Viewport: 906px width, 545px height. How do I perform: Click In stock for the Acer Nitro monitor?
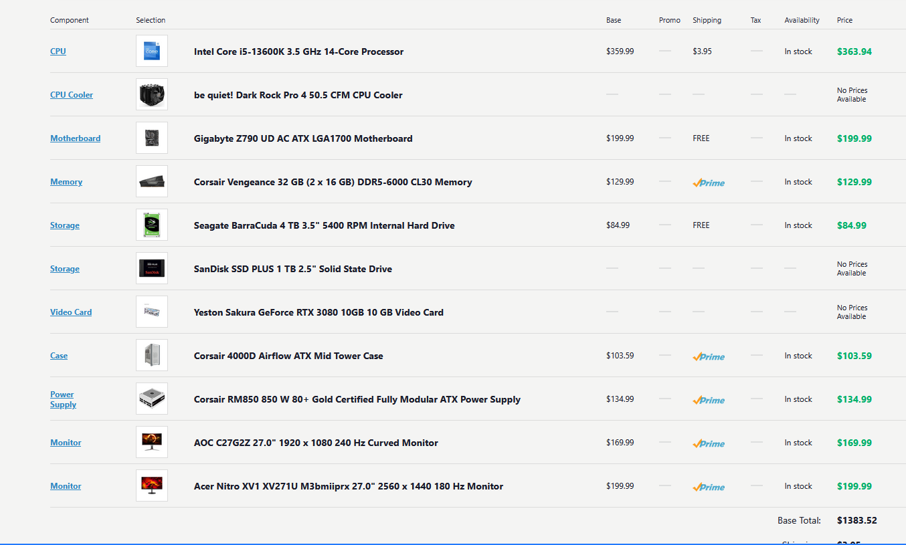pyautogui.click(x=798, y=486)
